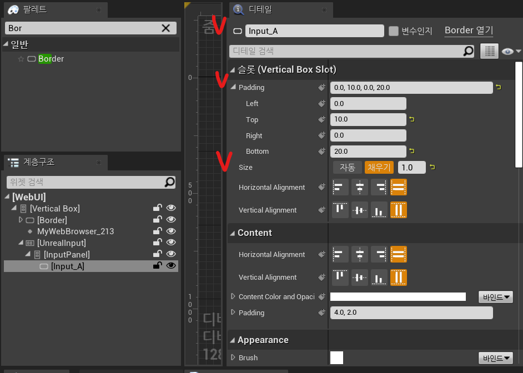Toggle lock on the Vertical Box widget
This screenshot has width=523, height=373.
coord(158,208)
